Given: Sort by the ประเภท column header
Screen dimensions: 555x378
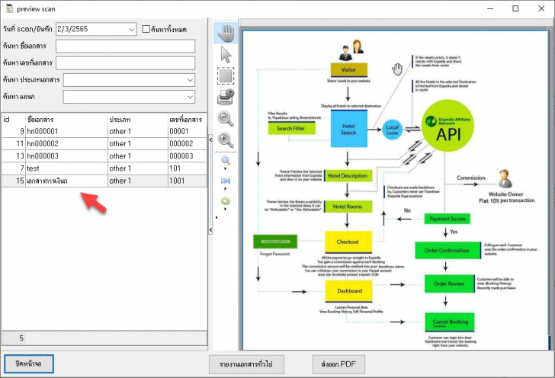Looking at the screenshot, I should pos(137,120).
